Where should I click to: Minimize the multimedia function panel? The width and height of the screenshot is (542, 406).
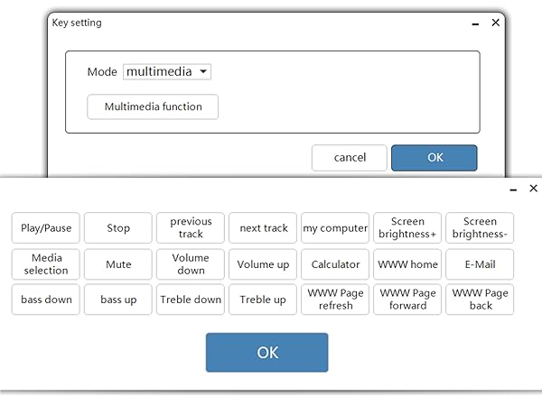(x=513, y=189)
